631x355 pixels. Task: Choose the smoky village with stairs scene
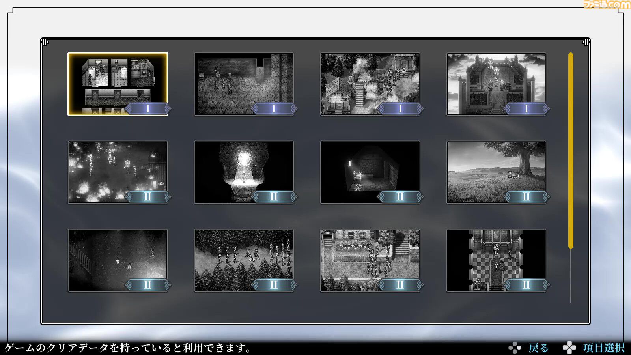click(370, 84)
